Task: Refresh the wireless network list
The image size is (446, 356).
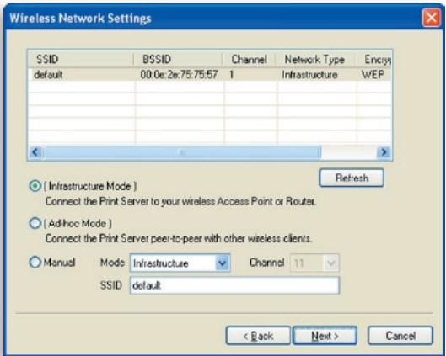Action: [352, 178]
